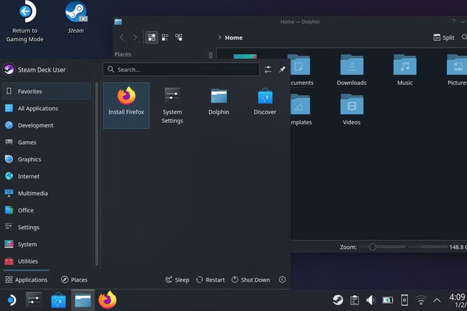Launch Discover from the launcher results
The height and width of the screenshot is (311, 467).
tap(265, 101)
